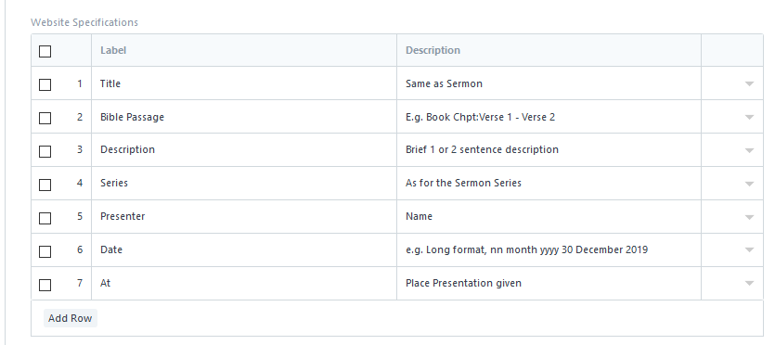The image size is (775, 345).
Task: Open the Date row dropdown caret
Action: 749,250
